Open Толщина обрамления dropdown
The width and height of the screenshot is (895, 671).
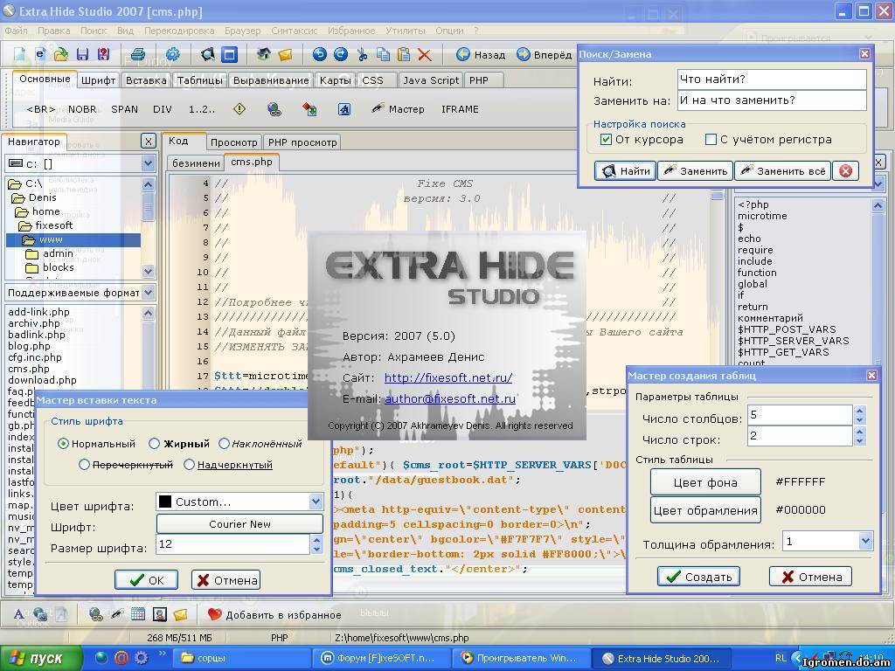[x=865, y=540]
